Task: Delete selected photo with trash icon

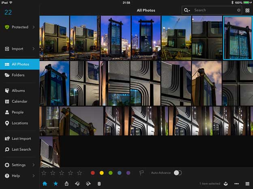Action: [x=99, y=184]
